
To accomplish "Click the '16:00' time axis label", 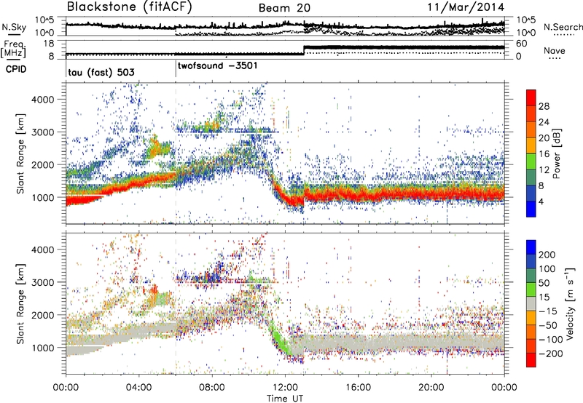I will pos(358,388).
